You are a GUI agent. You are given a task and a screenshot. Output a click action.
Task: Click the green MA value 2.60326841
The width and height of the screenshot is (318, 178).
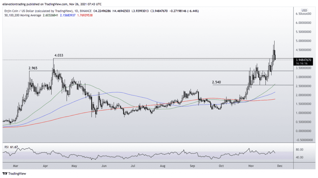point(51,15)
